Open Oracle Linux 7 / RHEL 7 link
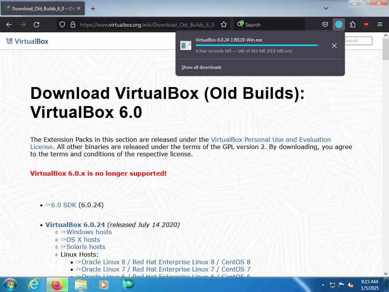The width and height of the screenshot is (389, 292). tap(166, 269)
